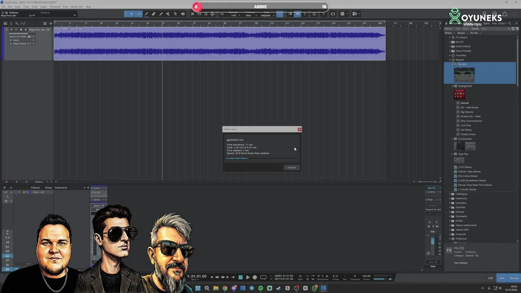Select the Pro EQ thumbnail in browser
521x293 pixels.
pos(464,75)
